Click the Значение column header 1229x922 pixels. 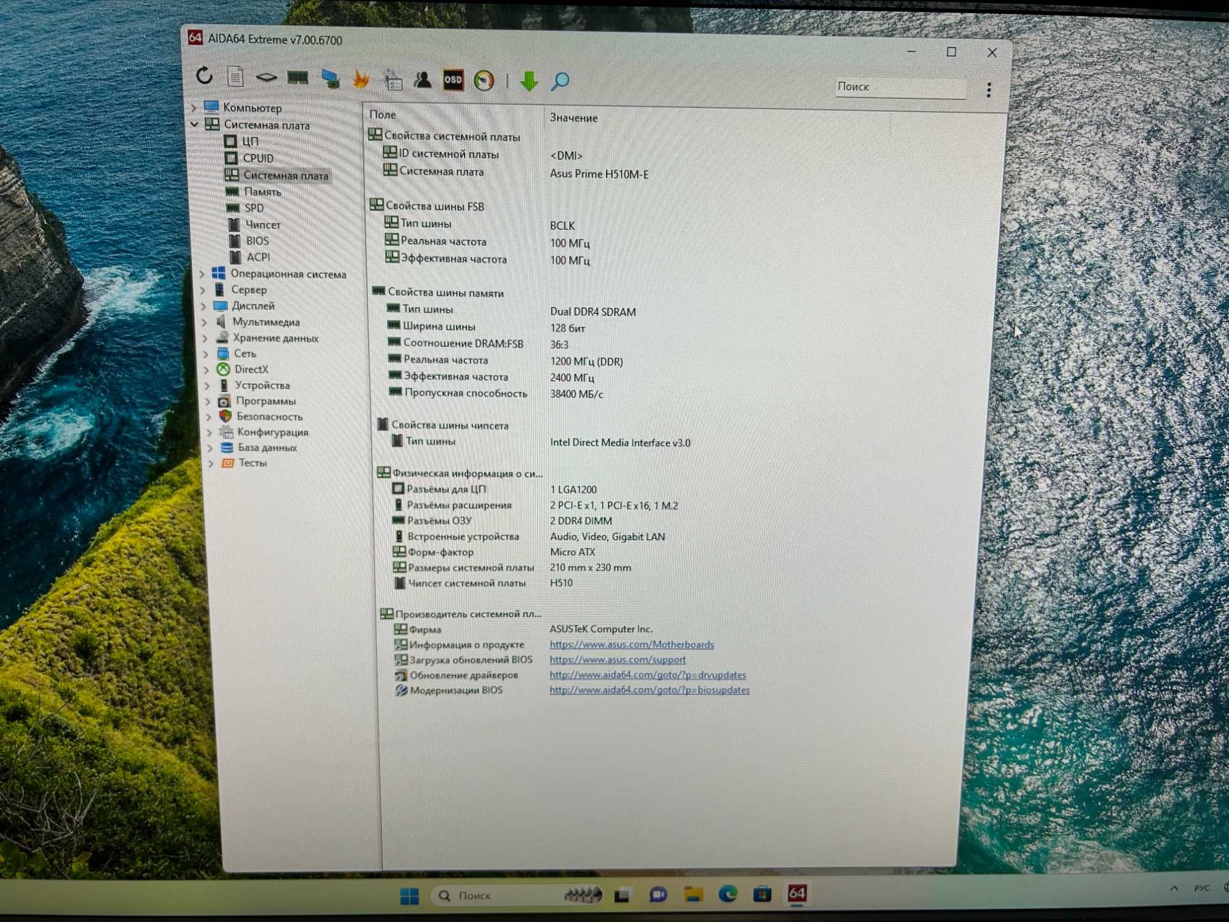573,117
